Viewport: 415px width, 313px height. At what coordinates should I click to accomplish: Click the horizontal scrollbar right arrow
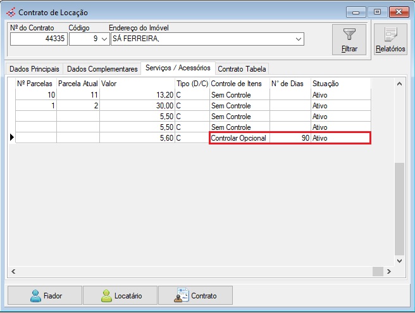click(389, 271)
